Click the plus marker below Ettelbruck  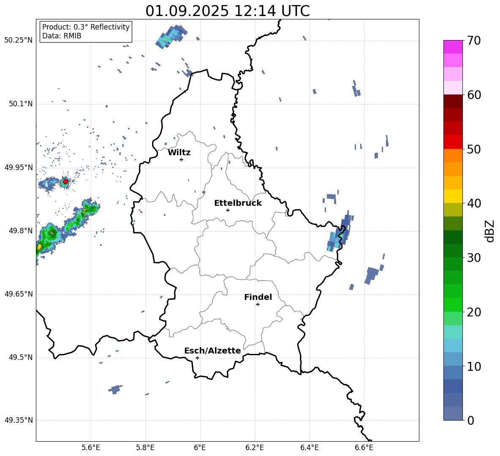click(x=228, y=210)
